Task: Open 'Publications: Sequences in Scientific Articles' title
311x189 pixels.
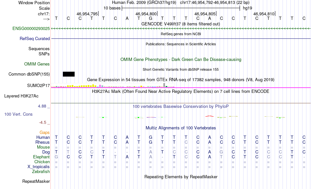Action: [181, 44]
